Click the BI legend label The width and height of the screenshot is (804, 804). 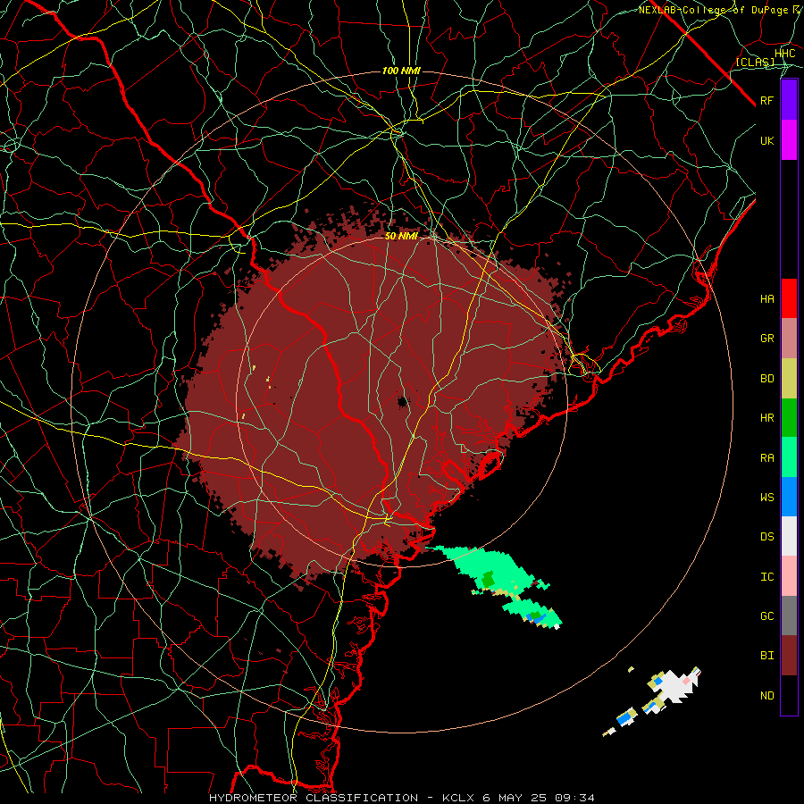766,656
